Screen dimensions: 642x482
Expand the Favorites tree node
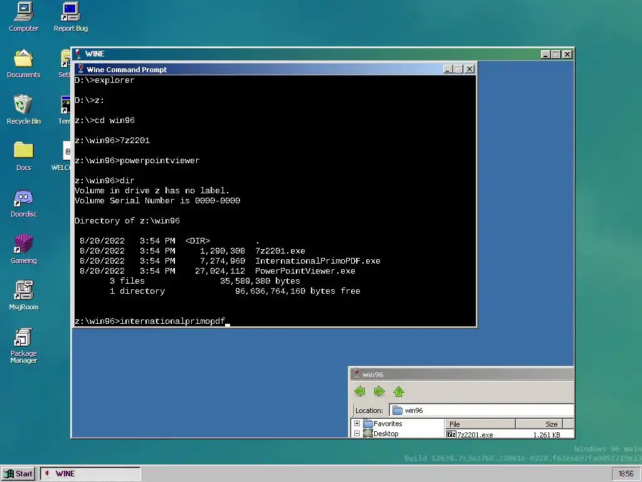pos(357,424)
